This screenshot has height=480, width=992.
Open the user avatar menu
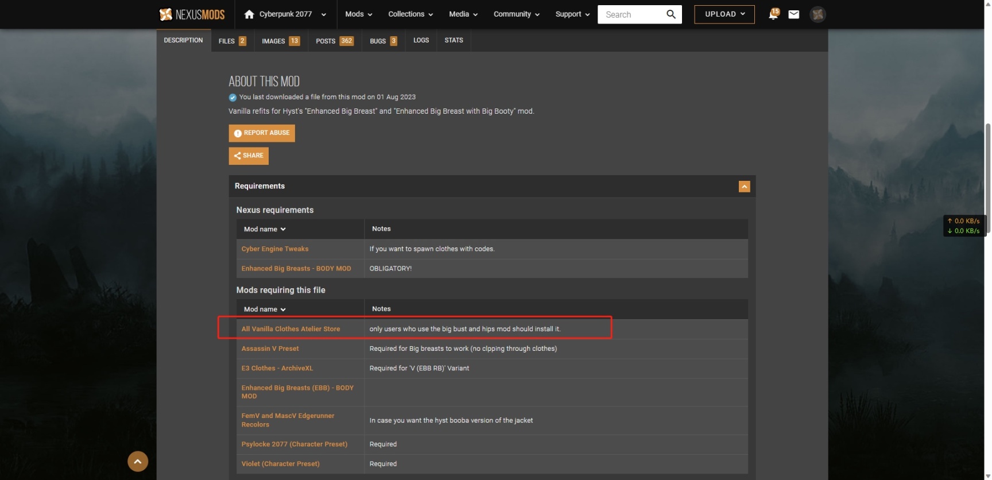click(818, 14)
